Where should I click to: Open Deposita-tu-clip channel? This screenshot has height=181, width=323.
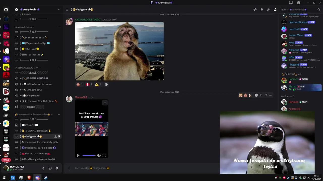pos(37,43)
